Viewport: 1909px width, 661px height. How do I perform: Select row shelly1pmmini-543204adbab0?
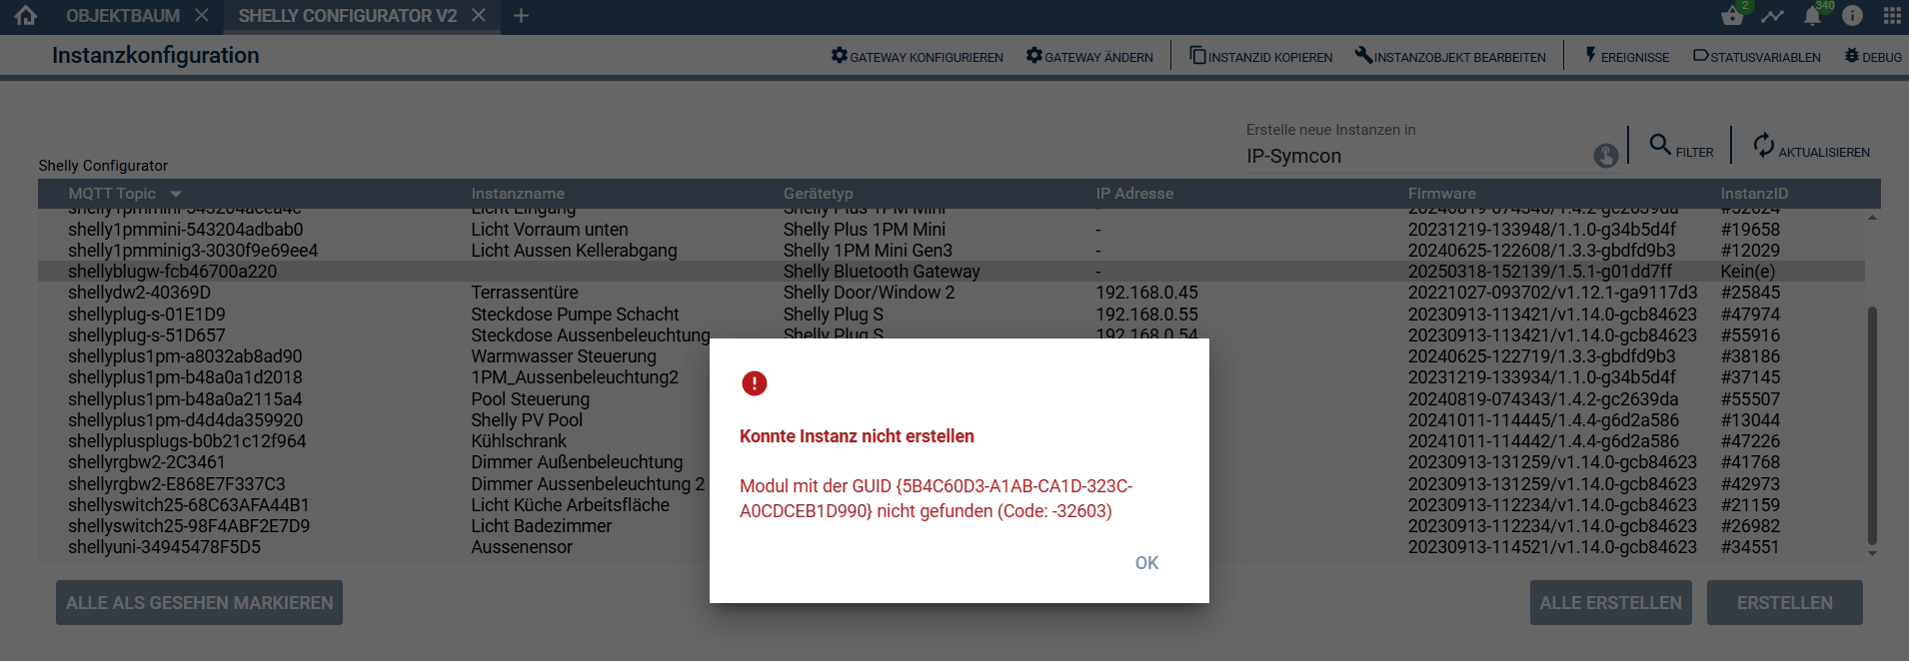tap(951, 230)
